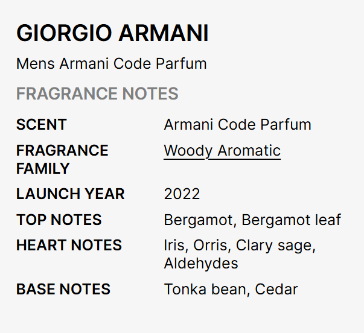Select the Clary sage heart note
Screen dimensions: 364x333
coord(275,246)
